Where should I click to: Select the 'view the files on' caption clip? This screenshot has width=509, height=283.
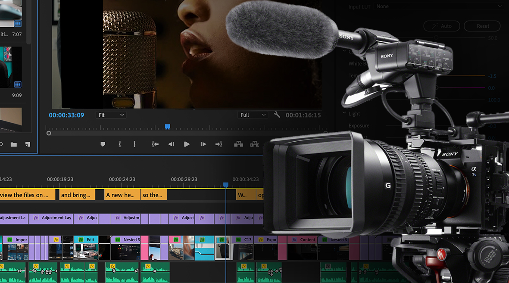[27, 195]
